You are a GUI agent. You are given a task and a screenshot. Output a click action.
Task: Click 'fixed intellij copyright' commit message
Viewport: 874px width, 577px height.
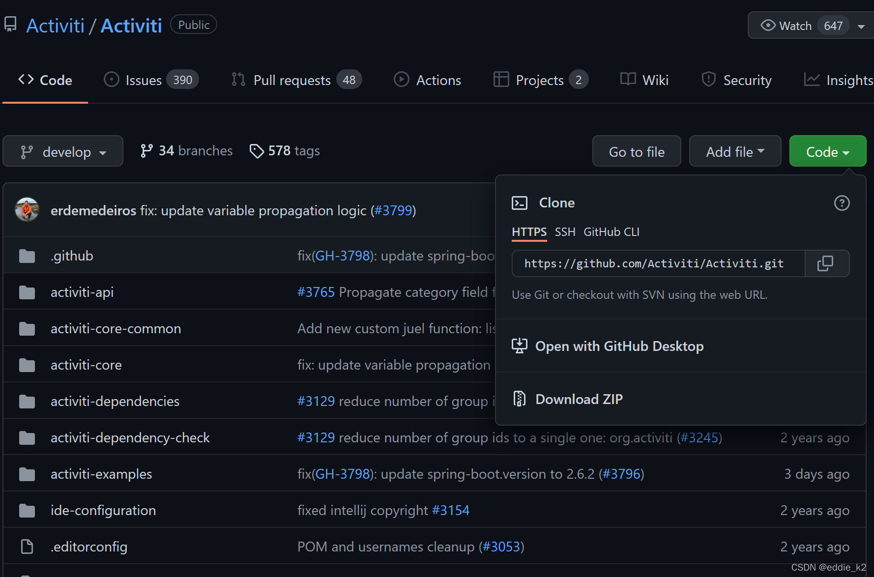pos(363,511)
